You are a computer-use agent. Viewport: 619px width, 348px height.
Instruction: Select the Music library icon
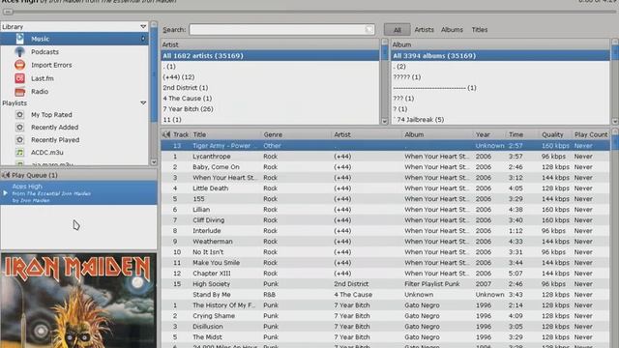click(x=19, y=39)
